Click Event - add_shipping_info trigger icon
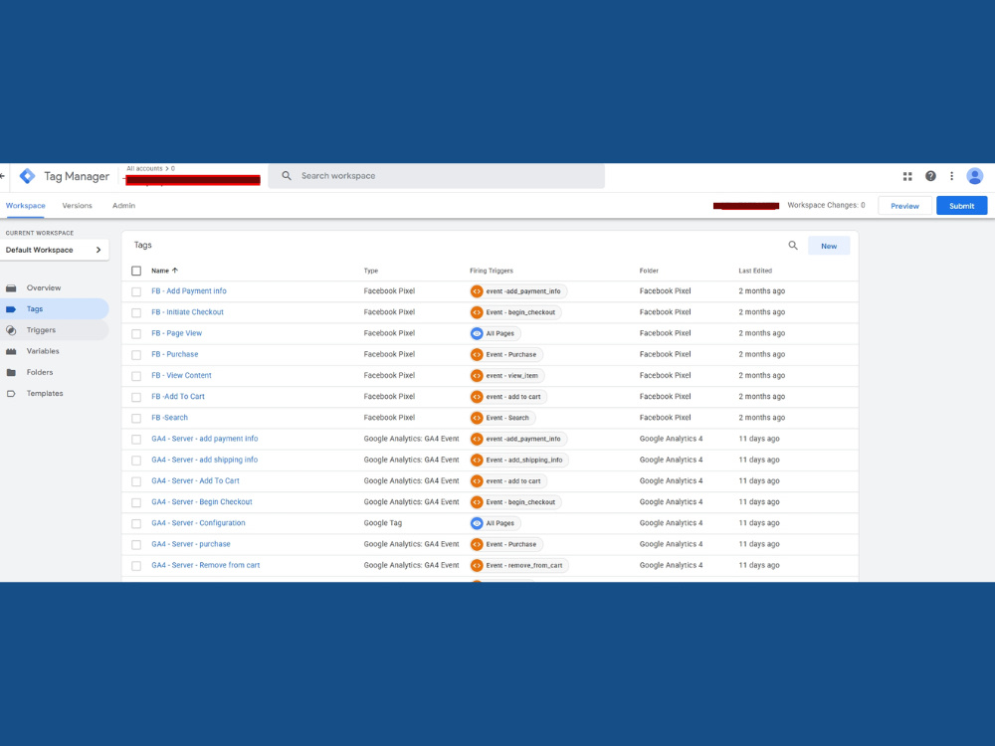The image size is (995, 746). (x=477, y=460)
